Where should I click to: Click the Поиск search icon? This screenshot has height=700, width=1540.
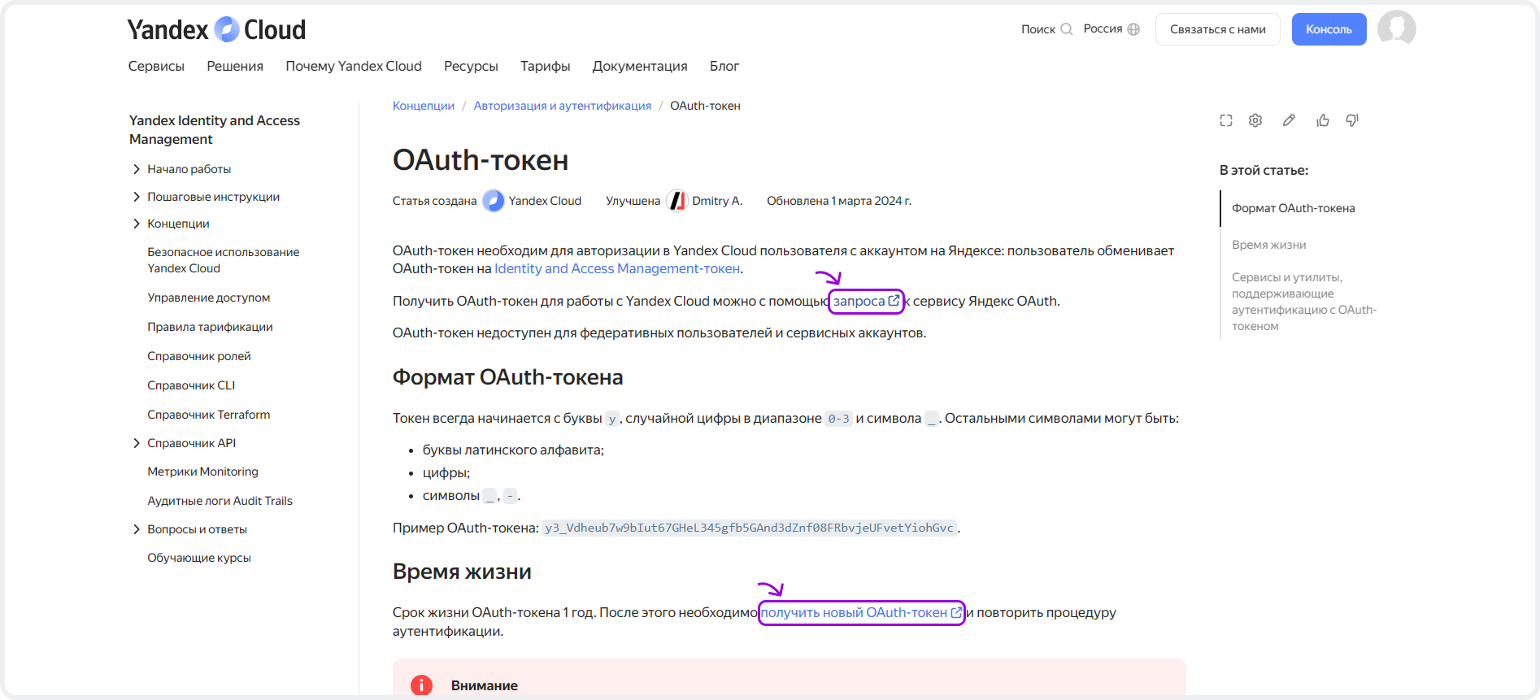[1066, 29]
